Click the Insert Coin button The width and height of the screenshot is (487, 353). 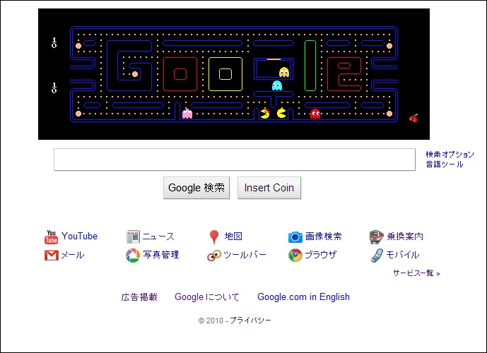269,188
